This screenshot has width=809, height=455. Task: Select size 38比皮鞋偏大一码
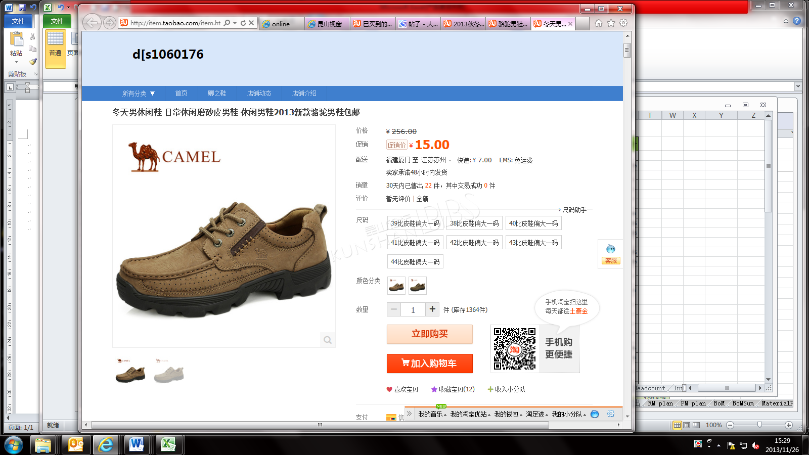[x=474, y=223]
